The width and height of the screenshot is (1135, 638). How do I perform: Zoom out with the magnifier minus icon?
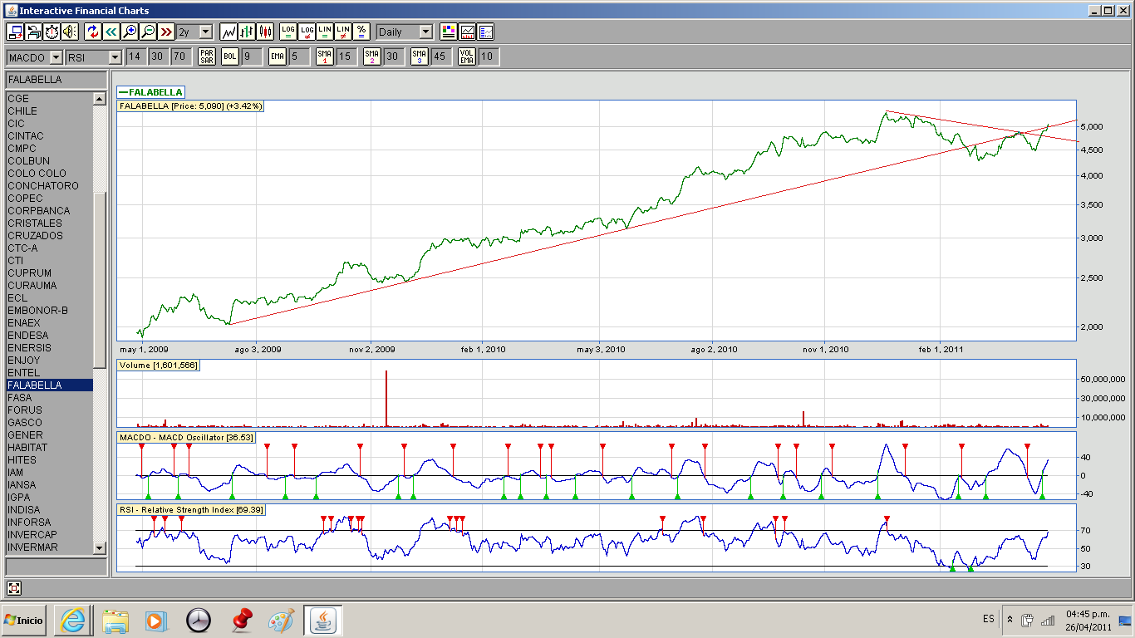pyautogui.click(x=148, y=32)
